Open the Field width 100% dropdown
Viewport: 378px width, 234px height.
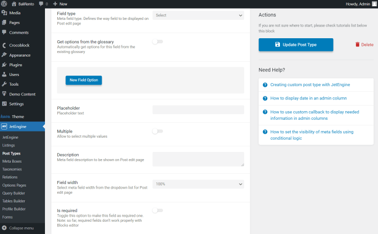pyautogui.click(x=198, y=184)
